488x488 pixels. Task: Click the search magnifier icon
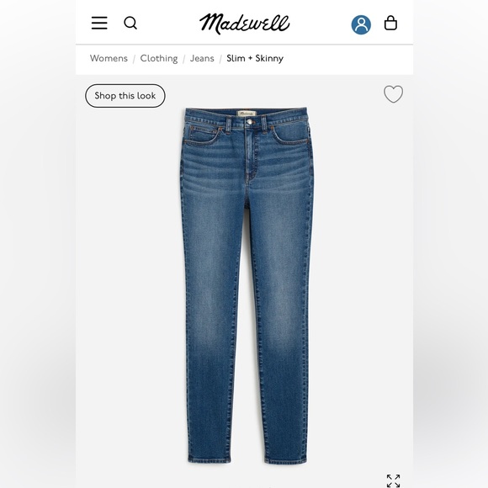tap(130, 23)
